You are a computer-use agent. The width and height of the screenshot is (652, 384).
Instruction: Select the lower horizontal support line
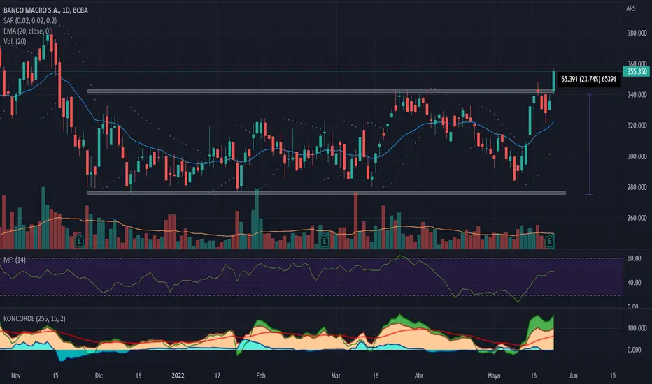point(326,193)
